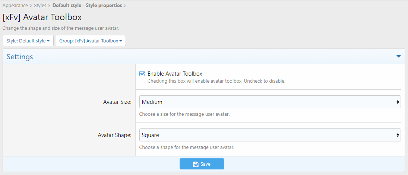The image size is (408, 175).
Task: Open the Group: [xFv] Avatar Toolbox menu
Action: (91, 41)
